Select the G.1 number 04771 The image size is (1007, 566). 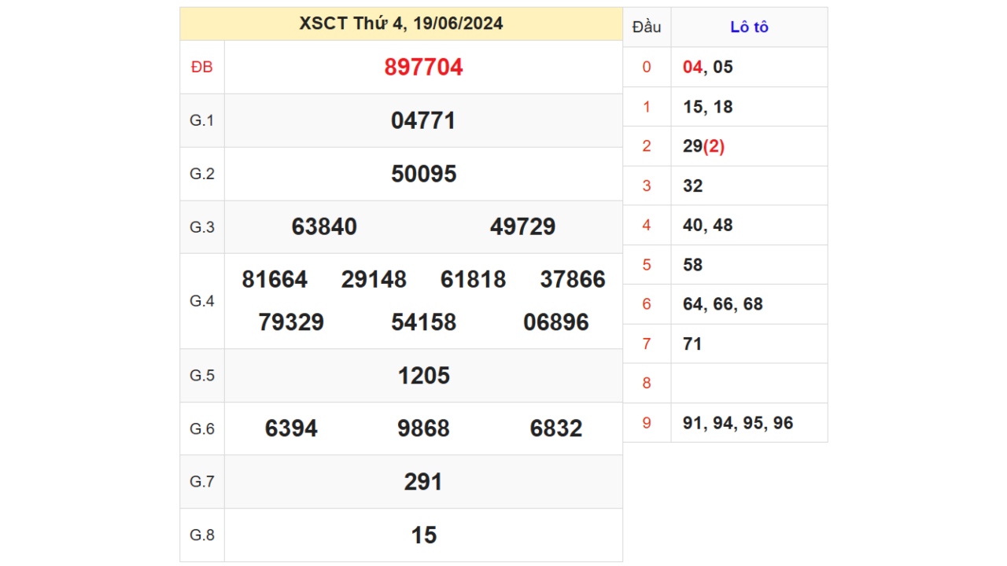click(423, 120)
